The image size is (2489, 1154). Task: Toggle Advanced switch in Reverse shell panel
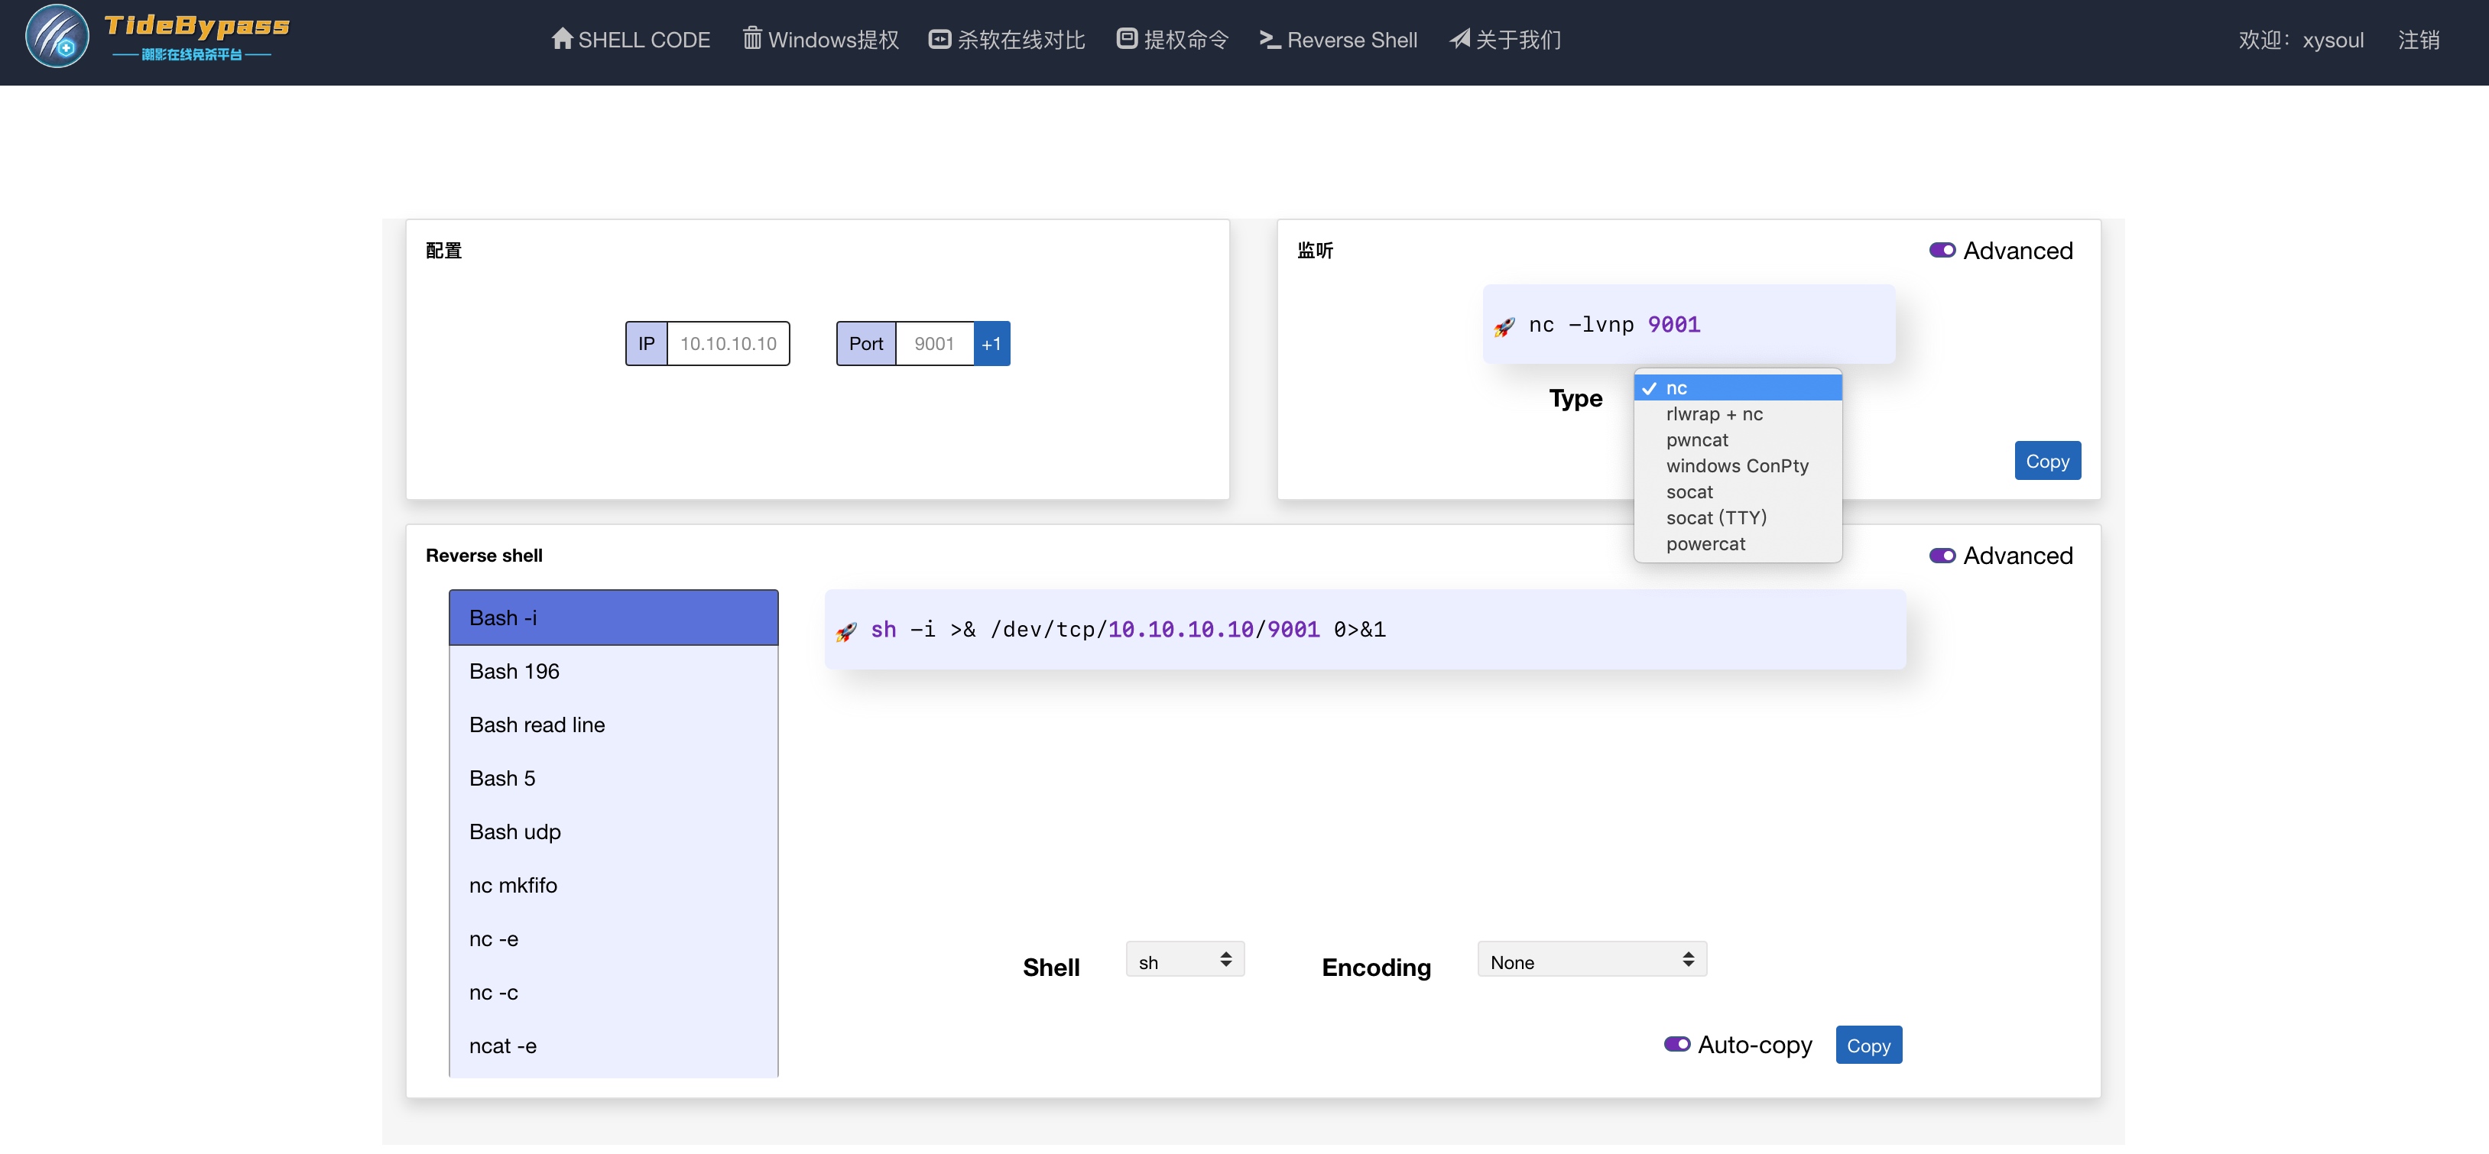1942,556
